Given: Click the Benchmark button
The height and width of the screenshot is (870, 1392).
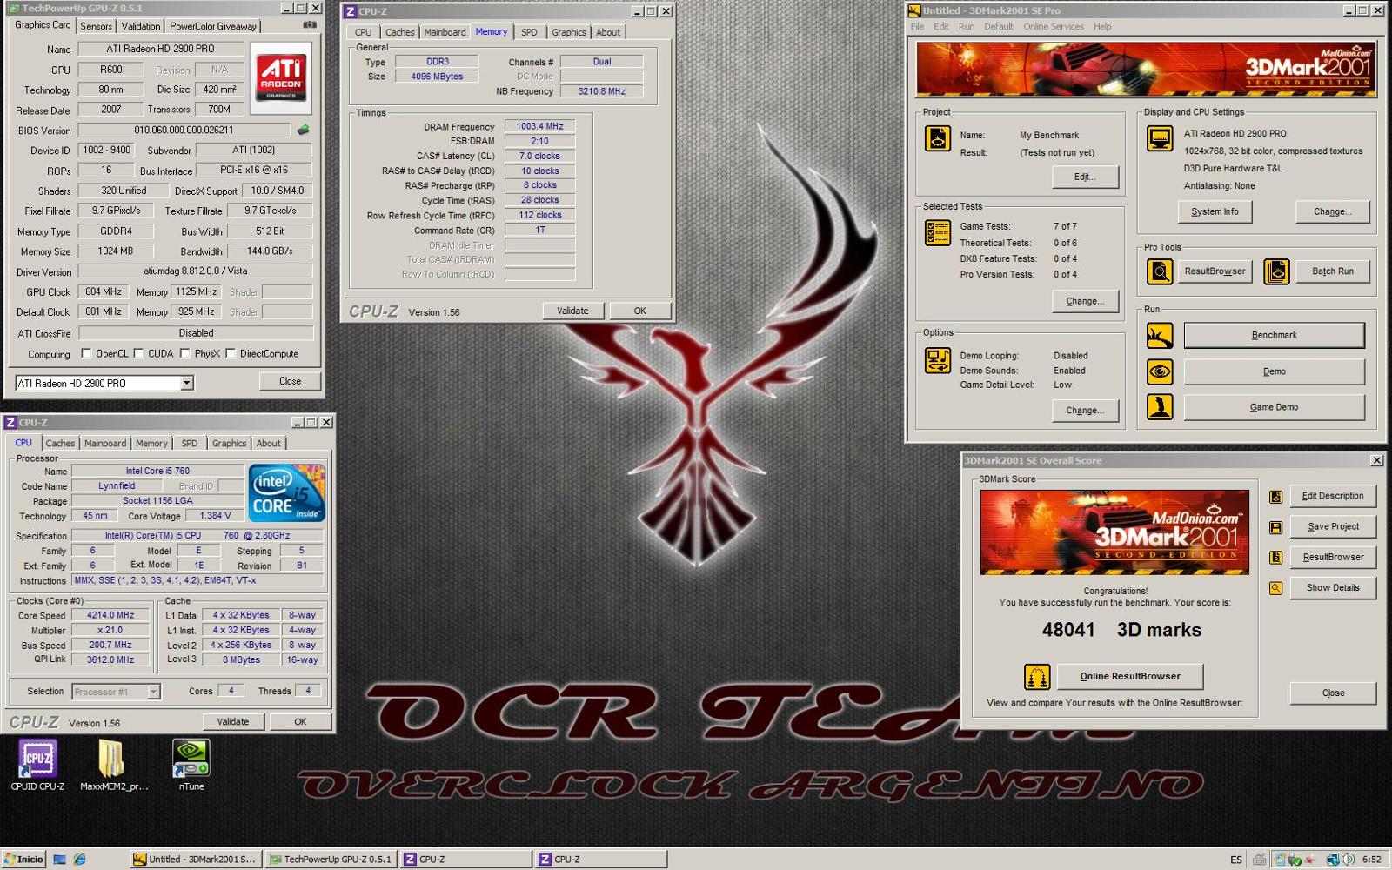Looking at the screenshot, I should (x=1274, y=335).
